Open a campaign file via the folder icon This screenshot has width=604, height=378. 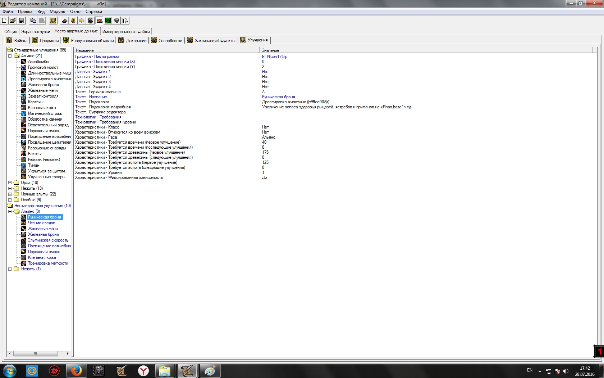tap(13, 21)
